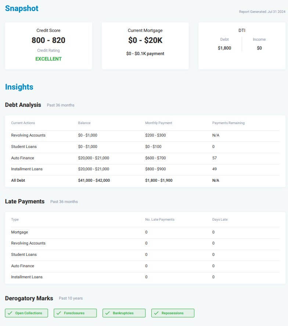Click '$0 - $0.1K payment' text
The height and width of the screenshot is (326, 288).
coord(145,54)
